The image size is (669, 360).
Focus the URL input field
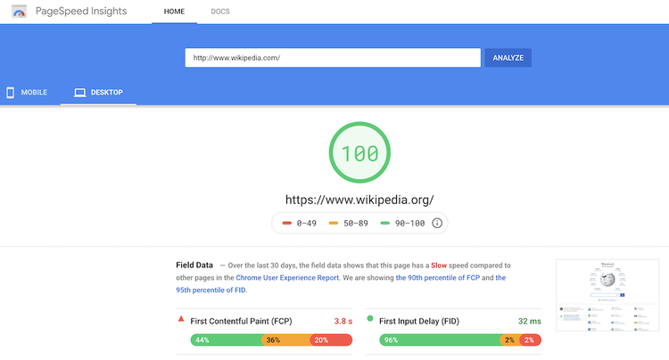point(333,58)
